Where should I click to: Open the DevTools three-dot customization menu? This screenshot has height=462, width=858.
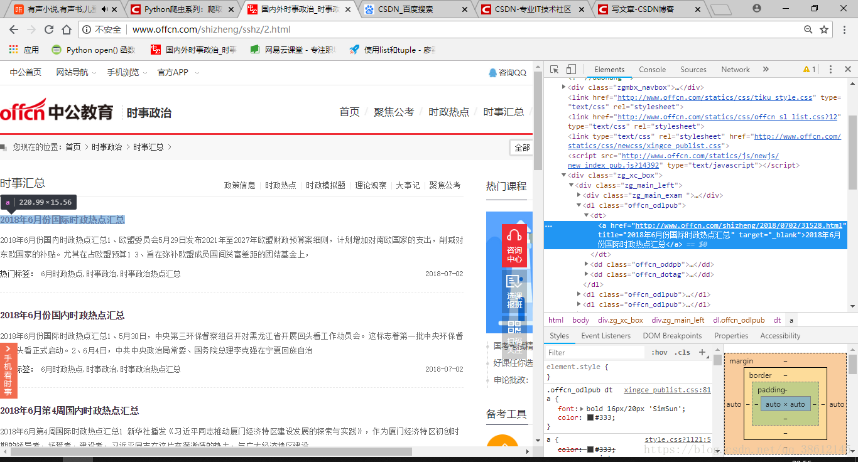pyautogui.click(x=830, y=68)
